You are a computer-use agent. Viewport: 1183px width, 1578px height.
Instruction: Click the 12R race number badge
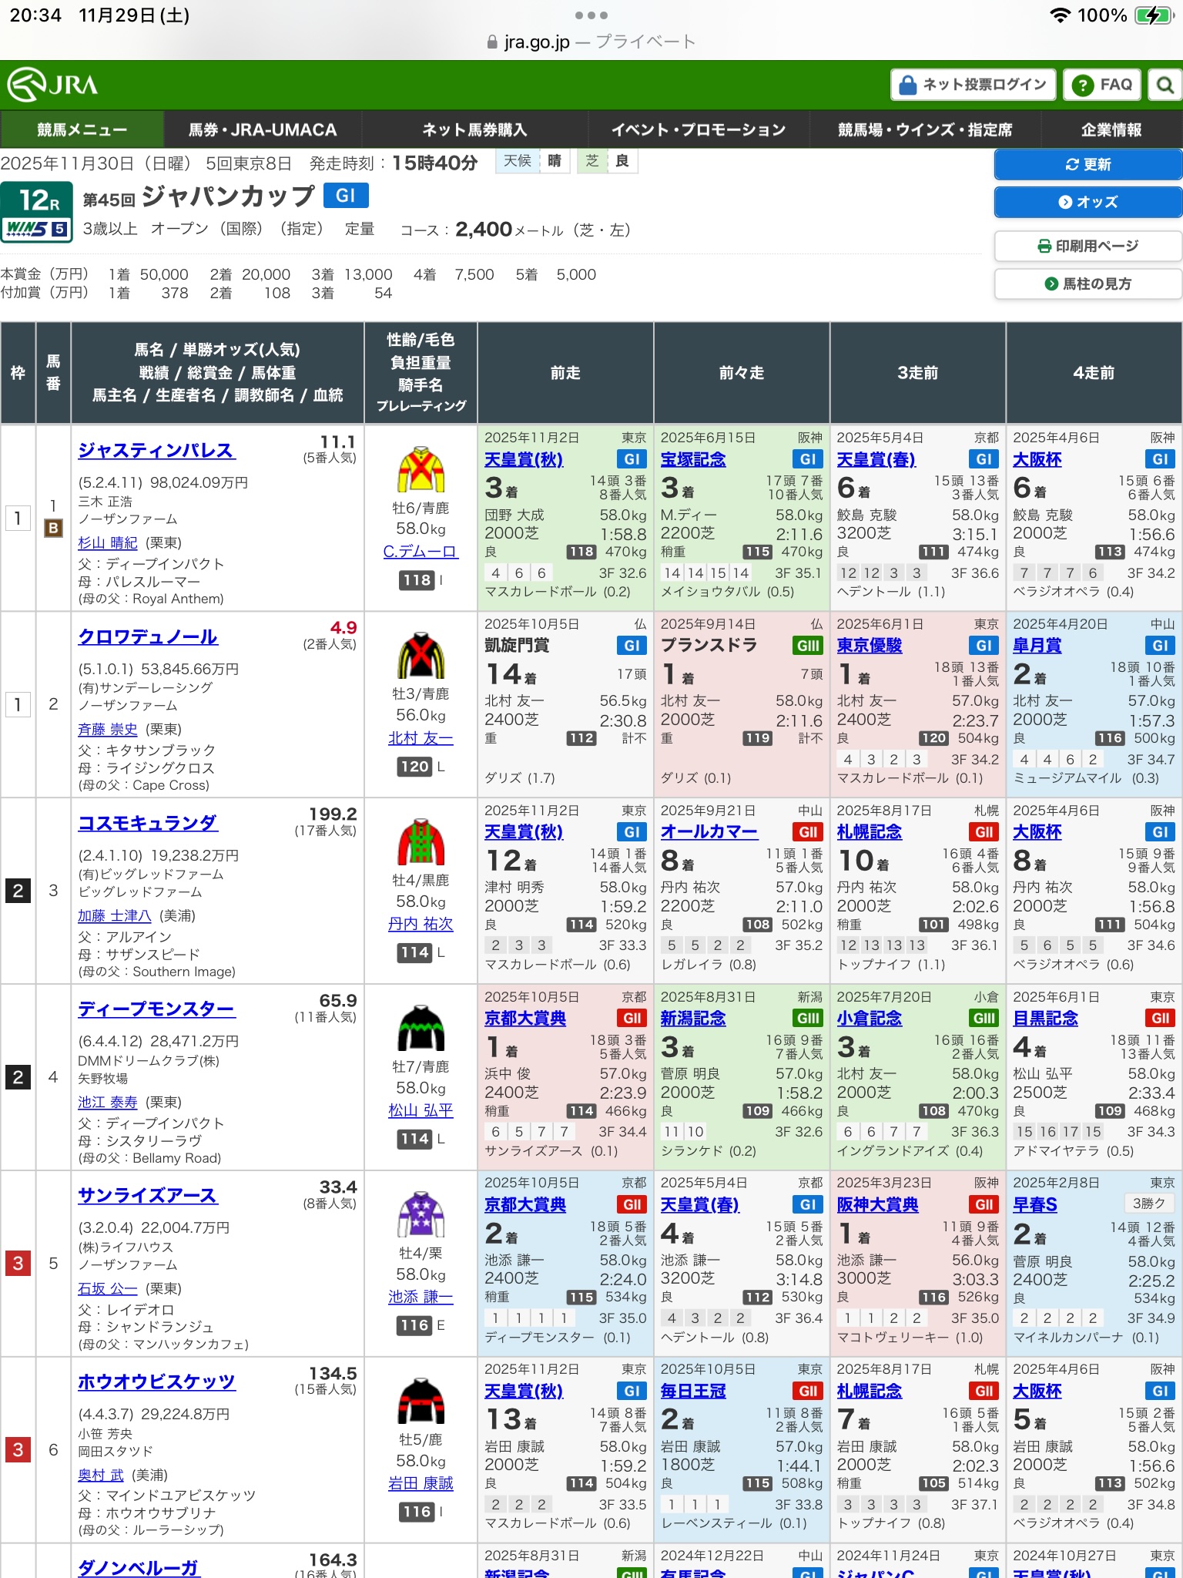click(x=37, y=200)
